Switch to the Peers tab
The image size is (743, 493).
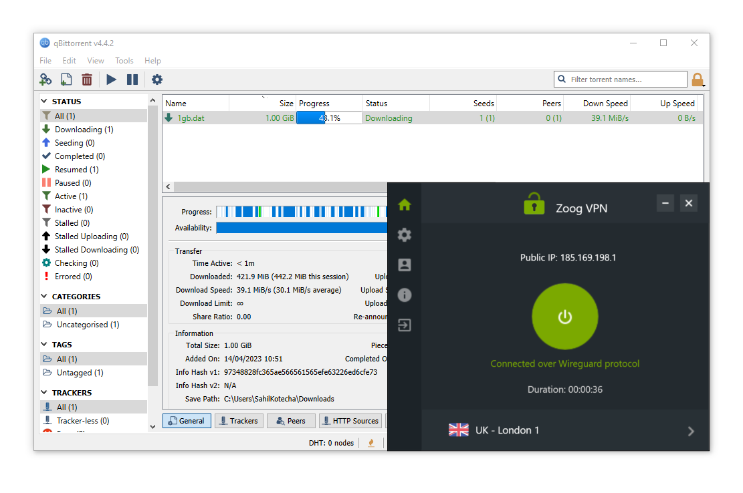click(291, 421)
